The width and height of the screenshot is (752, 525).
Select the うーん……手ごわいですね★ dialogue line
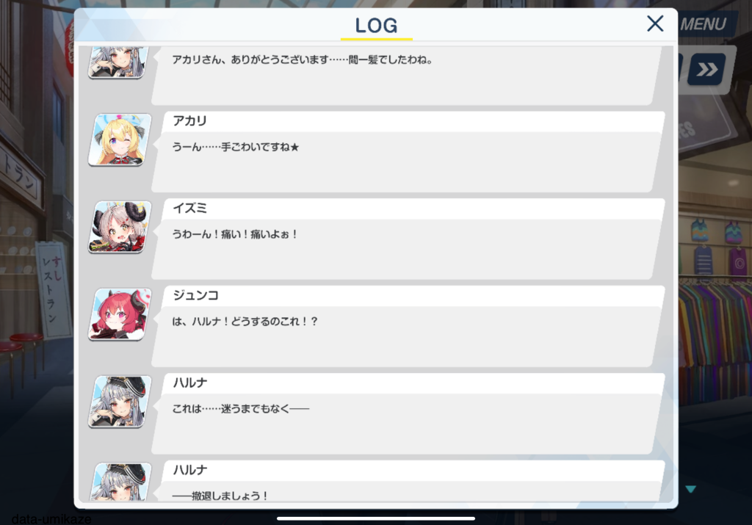tap(235, 147)
